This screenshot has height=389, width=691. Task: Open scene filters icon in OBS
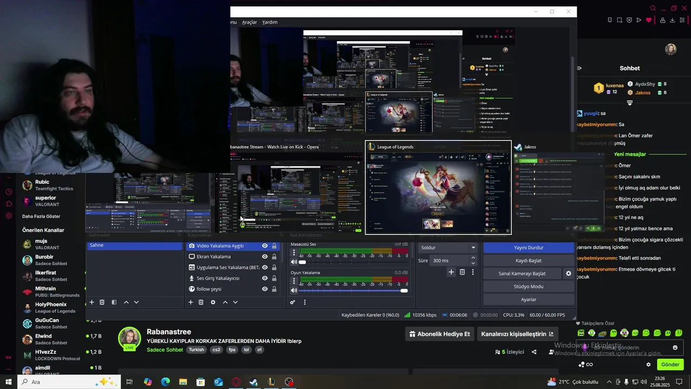click(114, 303)
